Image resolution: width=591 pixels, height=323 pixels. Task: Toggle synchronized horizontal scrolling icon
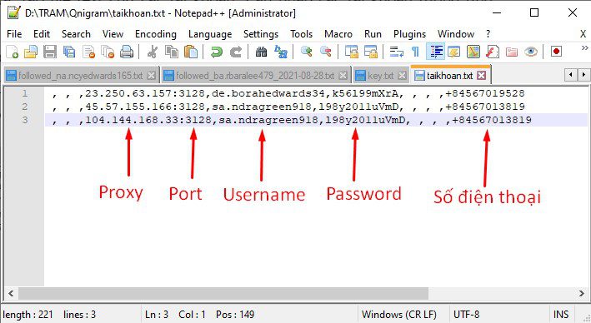click(371, 52)
